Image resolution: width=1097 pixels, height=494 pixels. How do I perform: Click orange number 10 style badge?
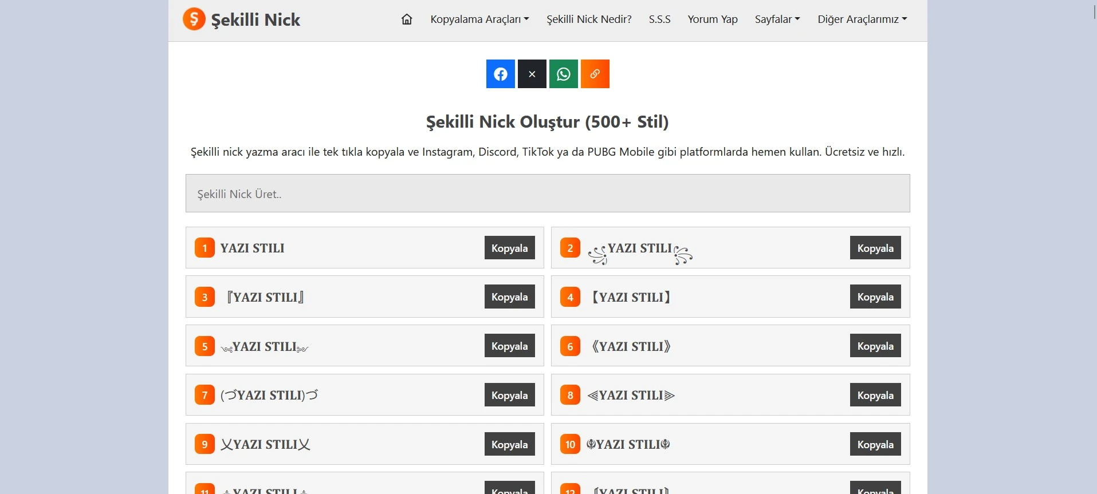point(570,444)
